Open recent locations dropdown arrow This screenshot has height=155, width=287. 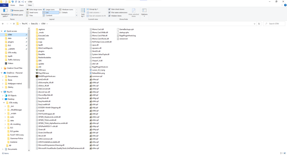[11, 24]
